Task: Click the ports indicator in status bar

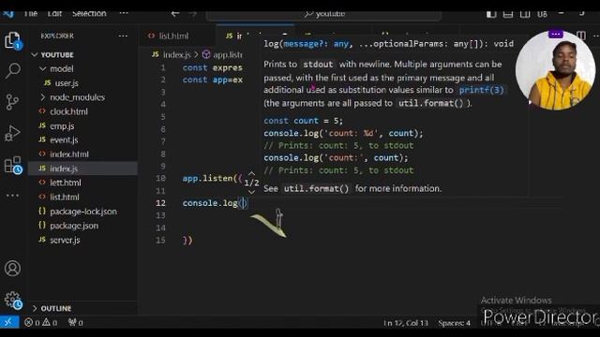Action: [x=75, y=323]
